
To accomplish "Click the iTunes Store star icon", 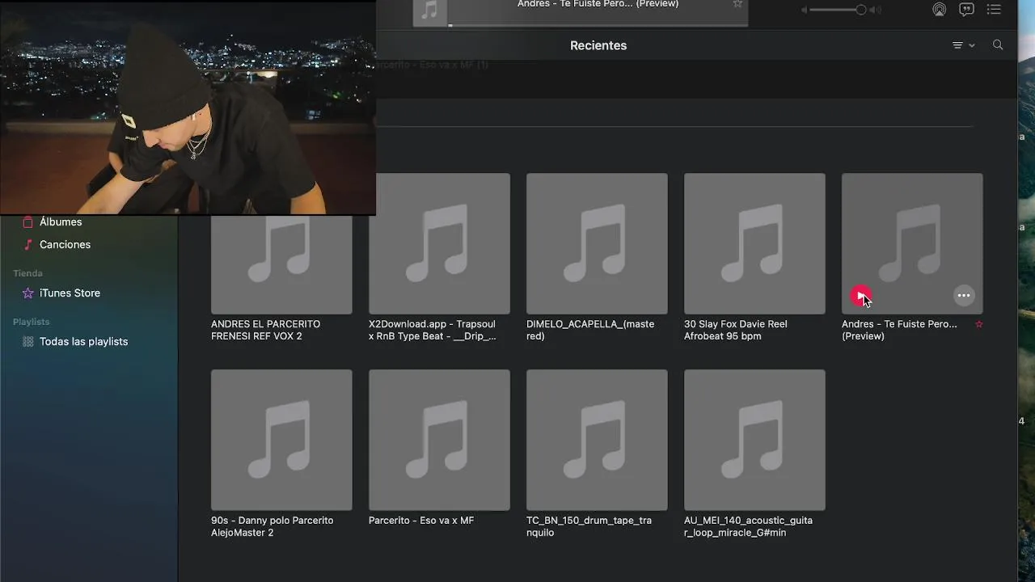I will [28, 293].
